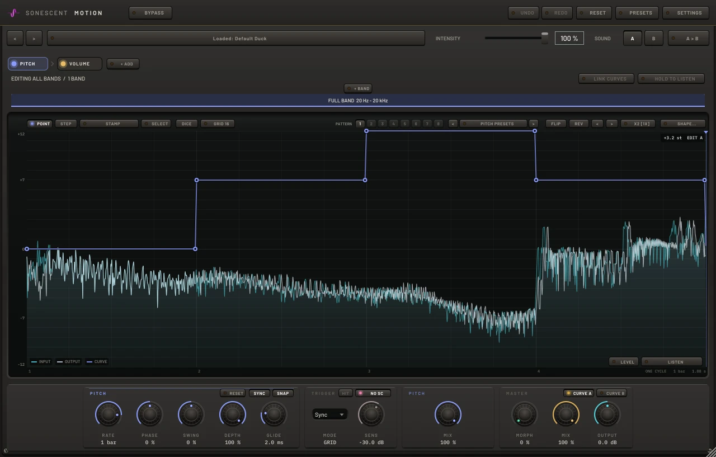This screenshot has width=716, height=457.
Task: Click the SWING knob
Action: pos(191,414)
